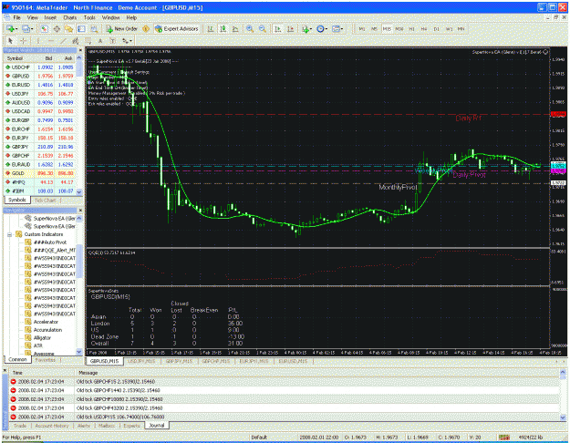Screen dimensions: 570x443
Task: Select the horizontal line drawing tool
Action: 50,41
